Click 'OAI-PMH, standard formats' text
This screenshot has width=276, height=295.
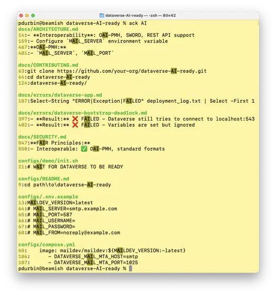click(127, 149)
